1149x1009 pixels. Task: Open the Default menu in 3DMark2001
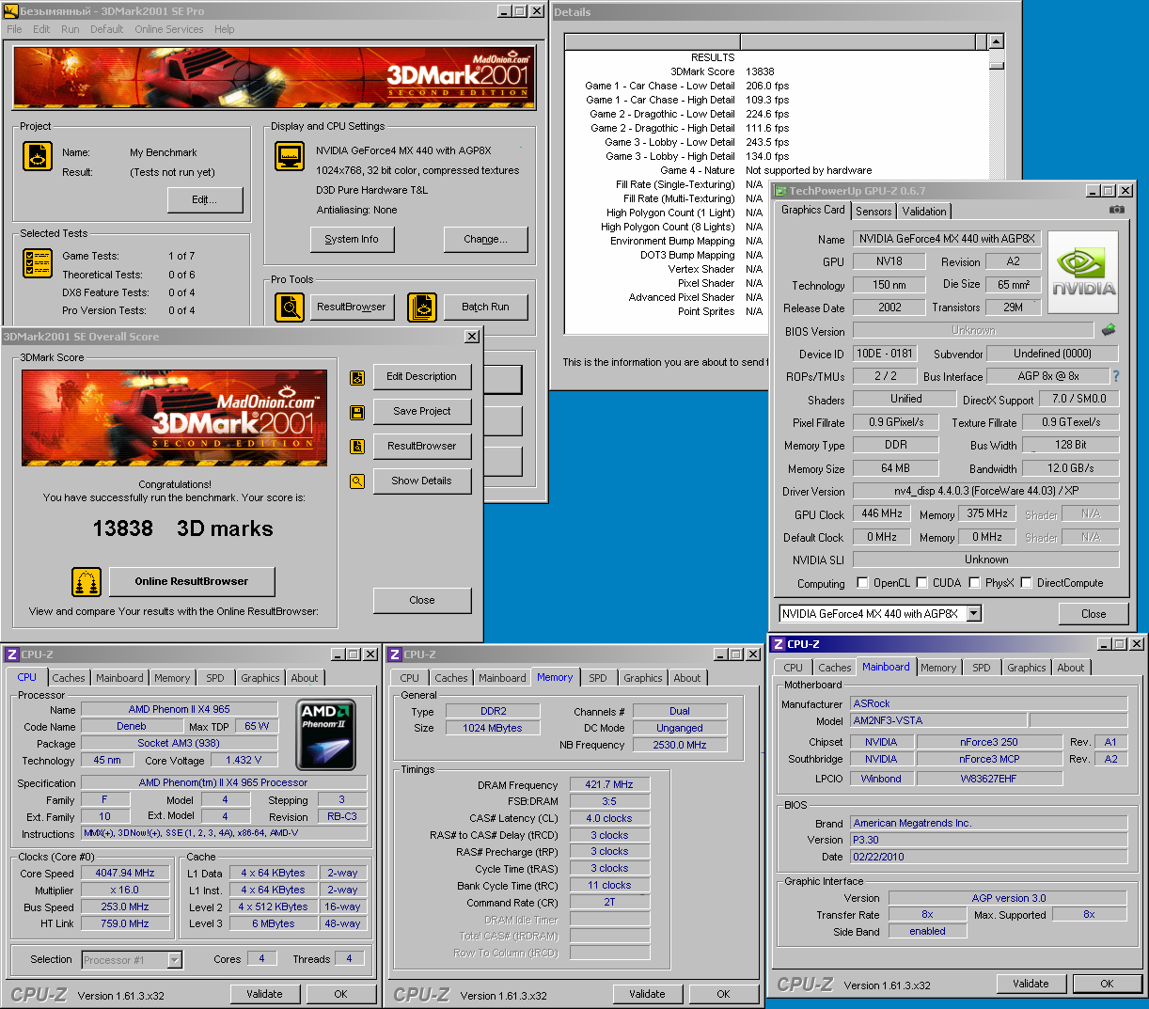pyautogui.click(x=107, y=29)
